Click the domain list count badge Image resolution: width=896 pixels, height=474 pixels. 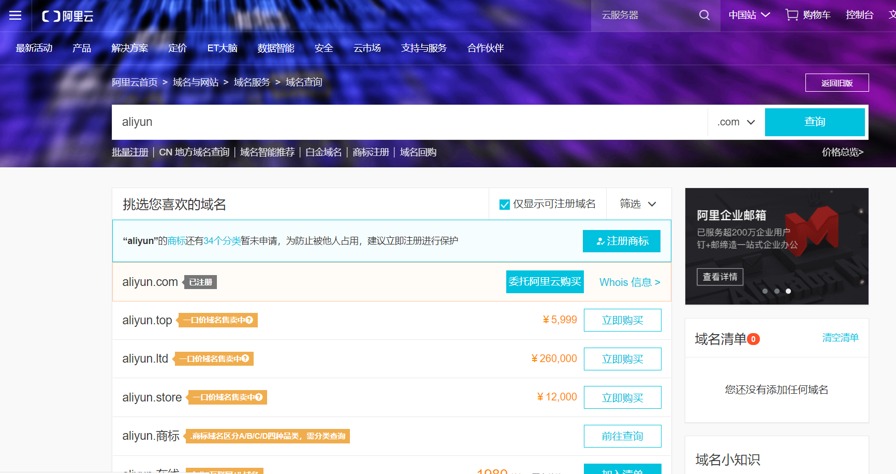tap(753, 339)
